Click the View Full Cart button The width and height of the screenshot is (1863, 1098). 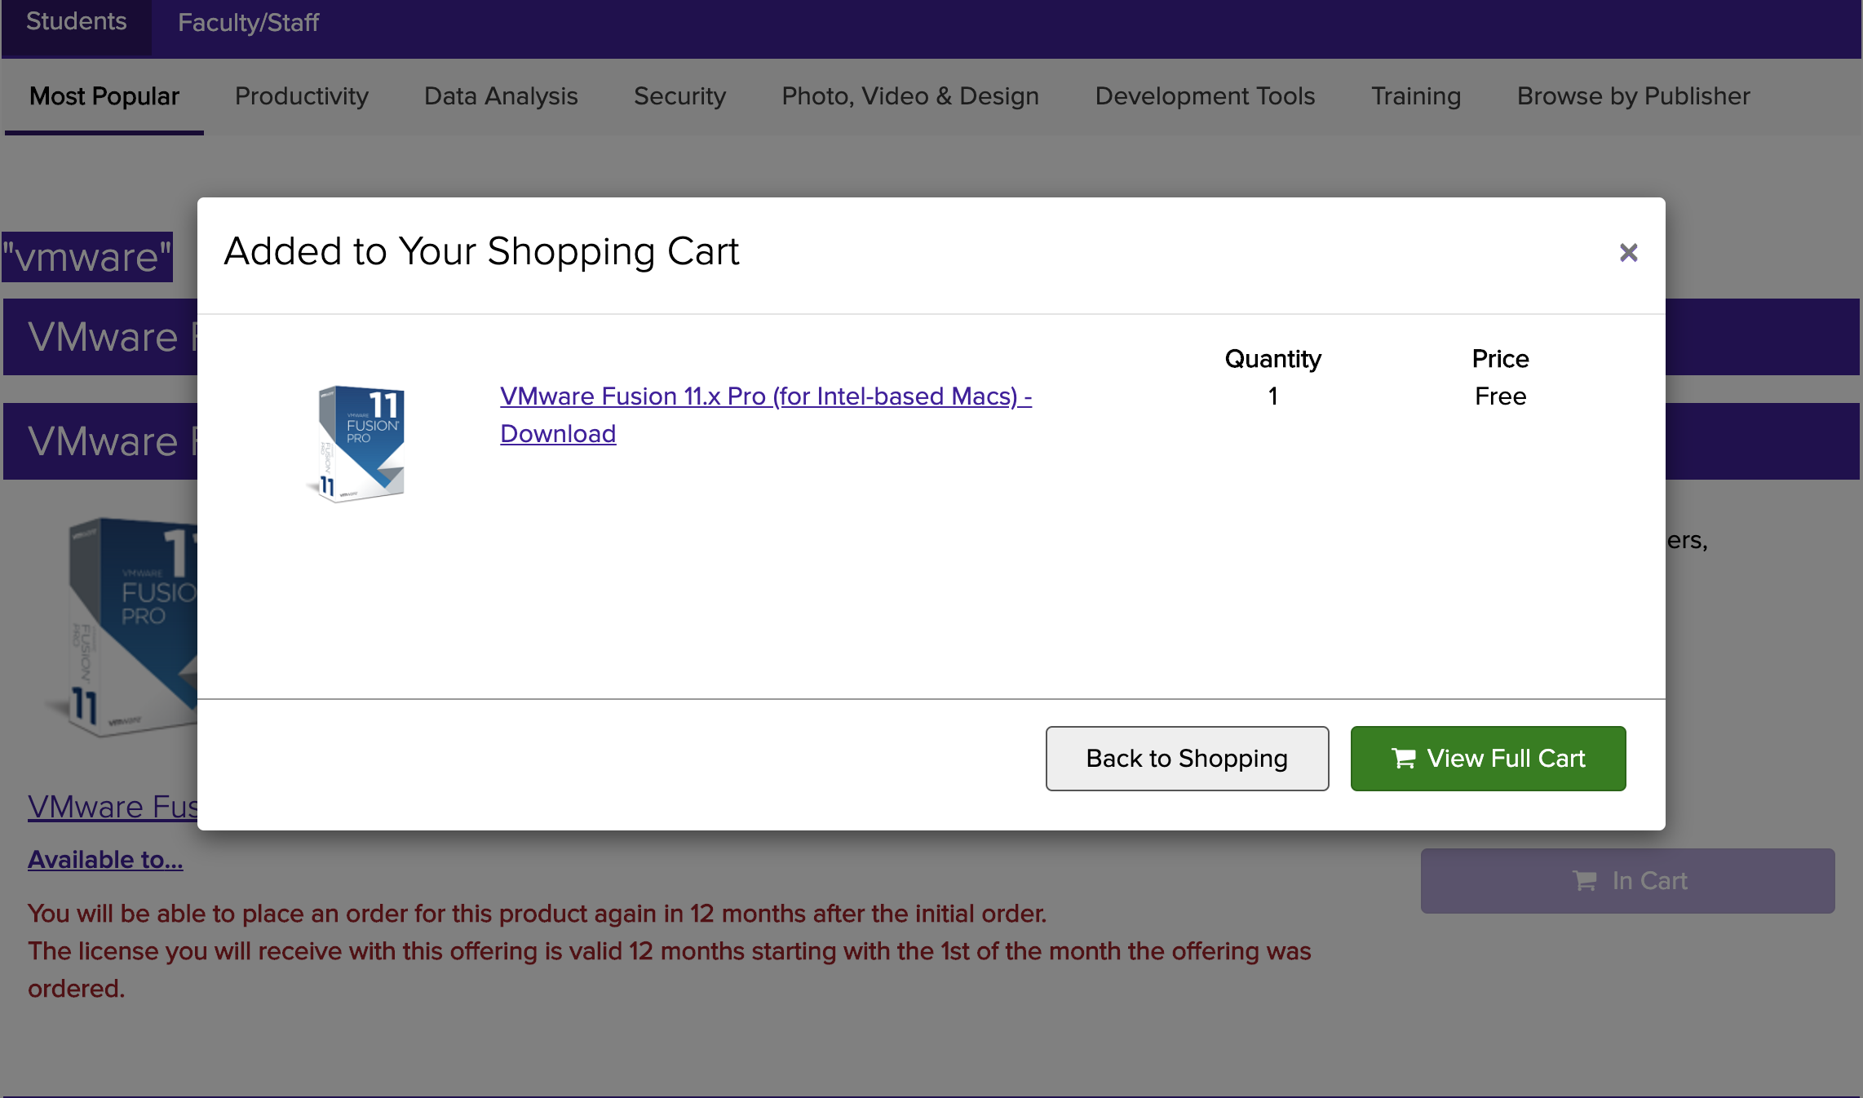1488,759
